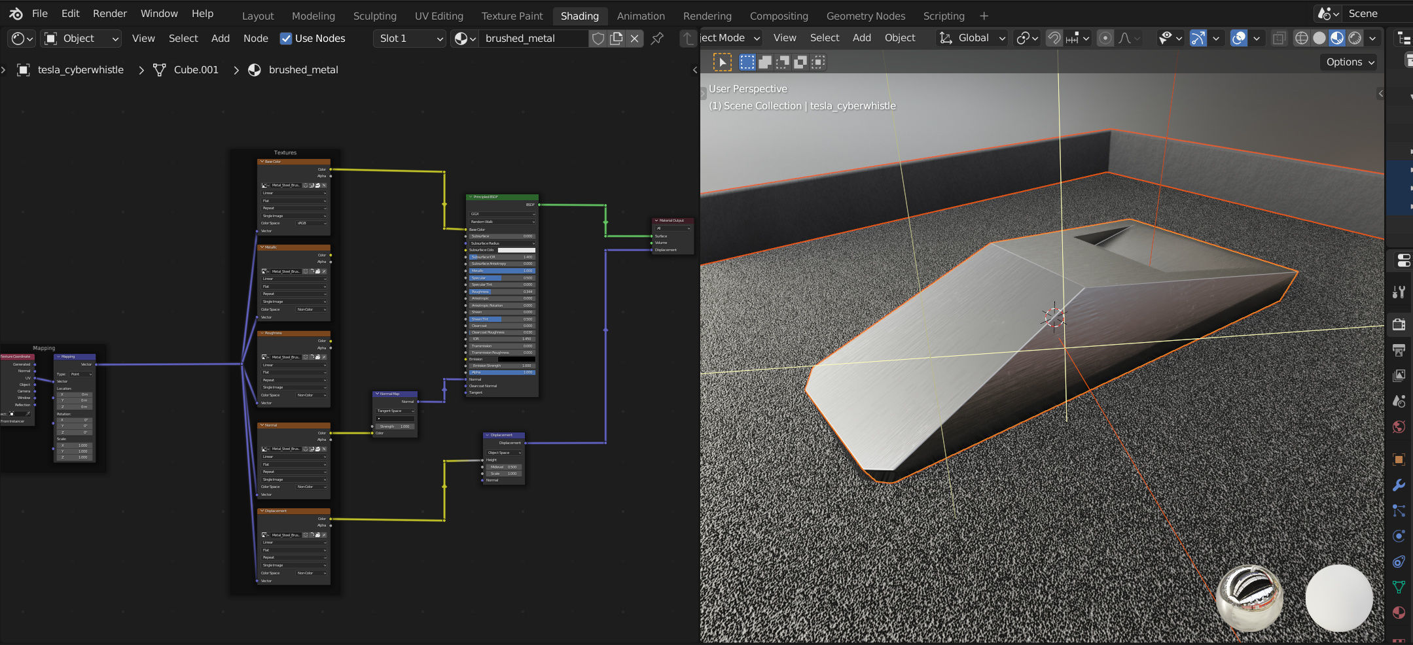Viewport: 1413px width, 645px height.
Task: Open the viewport Options dropdown
Action: (x=1350, y=62)
